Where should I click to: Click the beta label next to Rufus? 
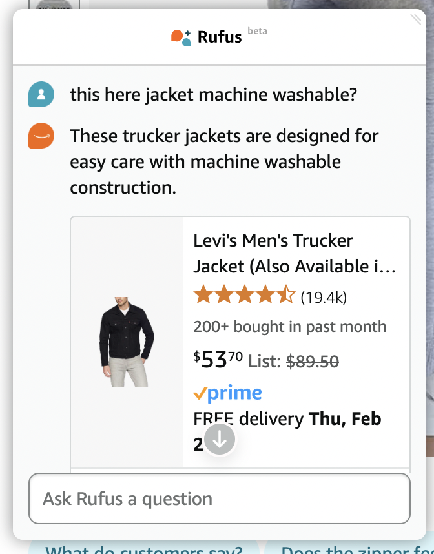[257, 31]
